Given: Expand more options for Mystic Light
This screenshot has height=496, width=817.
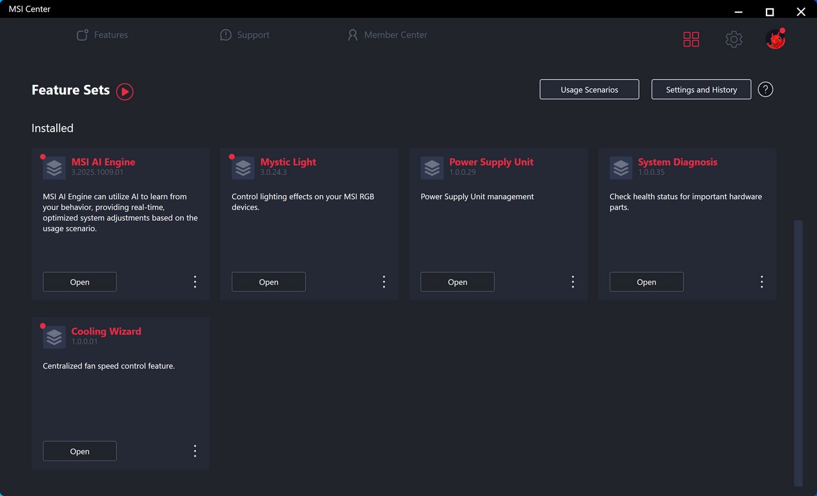Looking at the screenshot, I should coord(384,282).
